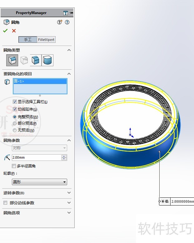The height and width of the screenshot is (243, 194).
Task: Expand the 部分边线参数 section
Action: pyautogui.click(x=69, y=203)
